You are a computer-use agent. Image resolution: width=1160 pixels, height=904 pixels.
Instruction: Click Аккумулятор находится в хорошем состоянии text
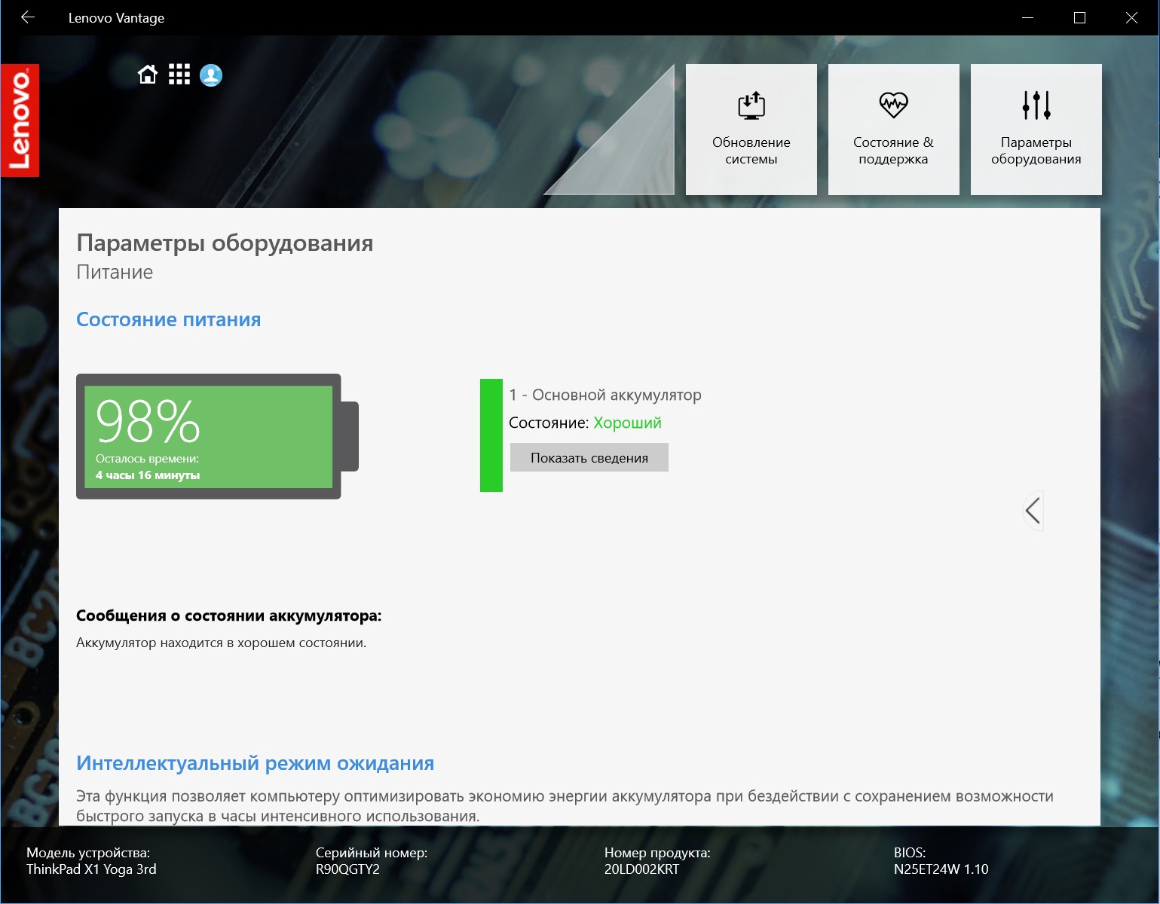(x=222, y=643)
